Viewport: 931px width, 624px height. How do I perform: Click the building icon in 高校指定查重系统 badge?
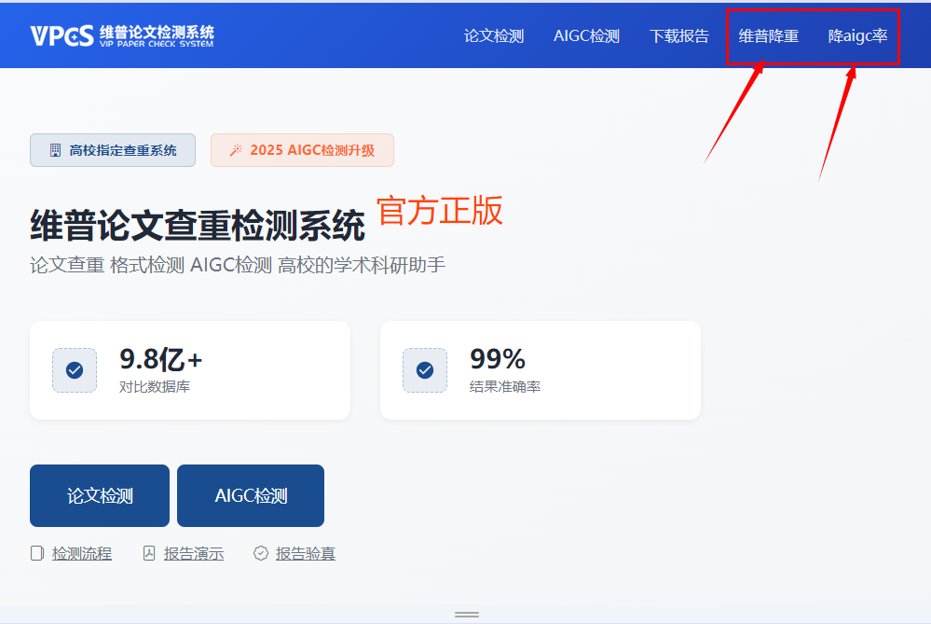(55, 150)
